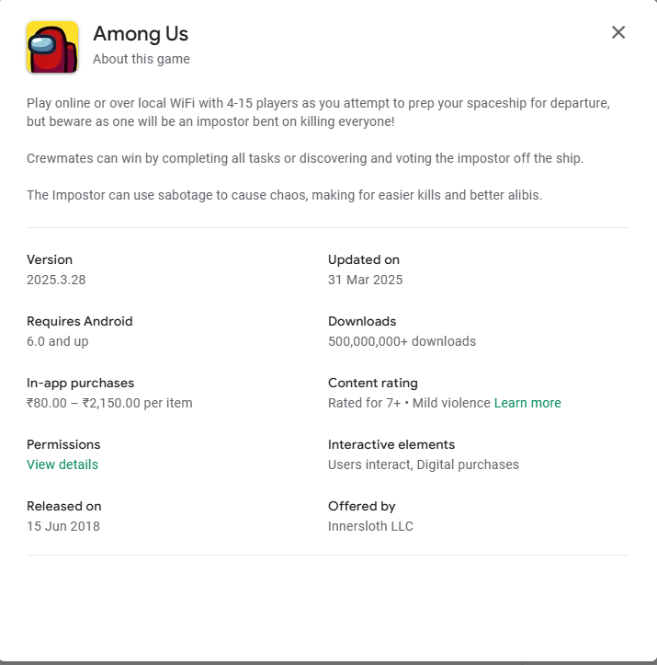This screenshot has height=665, width=657.
Task: Click the 6.0 and up requirement text
Action: (x=58, y=341)
